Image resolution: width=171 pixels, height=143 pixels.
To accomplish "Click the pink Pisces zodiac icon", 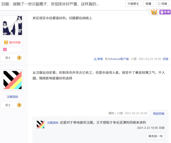I will [x=5, y=50].
